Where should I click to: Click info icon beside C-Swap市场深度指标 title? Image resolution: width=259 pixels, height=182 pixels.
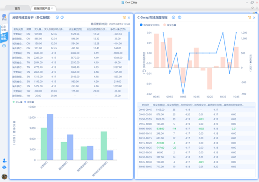coord(173,17)
